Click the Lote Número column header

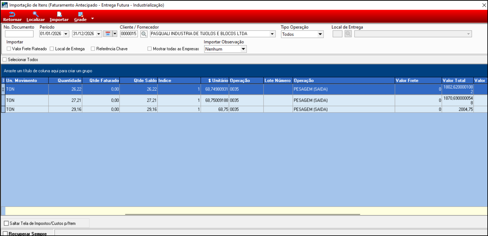click(x=278, y=80)
